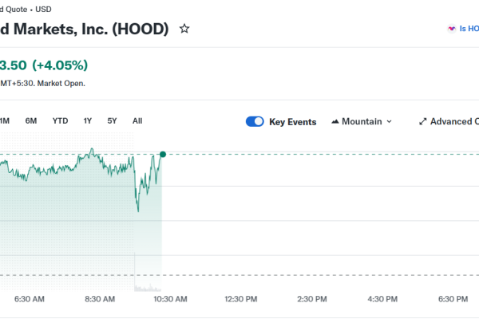The height and width of the screenshot is (319, 479).
Task: Show All historical price data
Action: (137, 121)
